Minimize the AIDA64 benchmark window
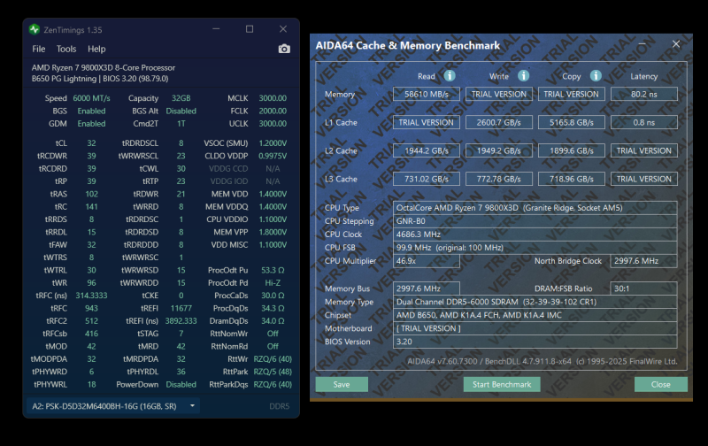The height and width of the screenshot is (446, 708). click(x=642, y=44)
